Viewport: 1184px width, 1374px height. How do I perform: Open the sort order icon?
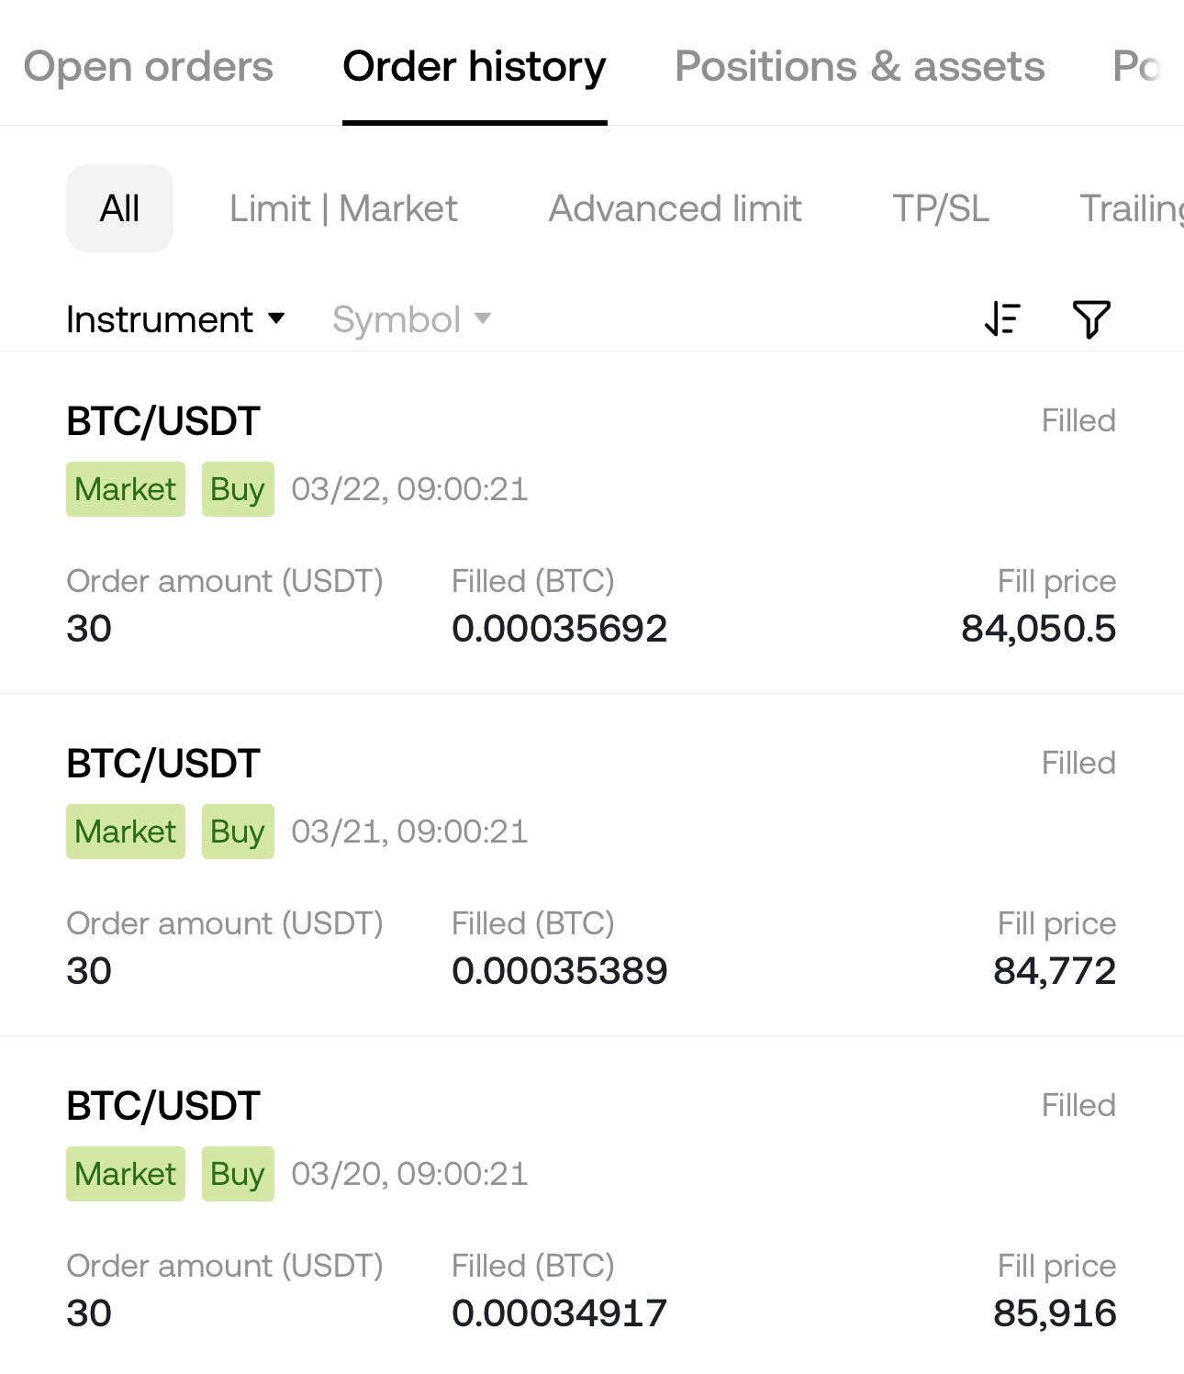[x=1002, y=319]
